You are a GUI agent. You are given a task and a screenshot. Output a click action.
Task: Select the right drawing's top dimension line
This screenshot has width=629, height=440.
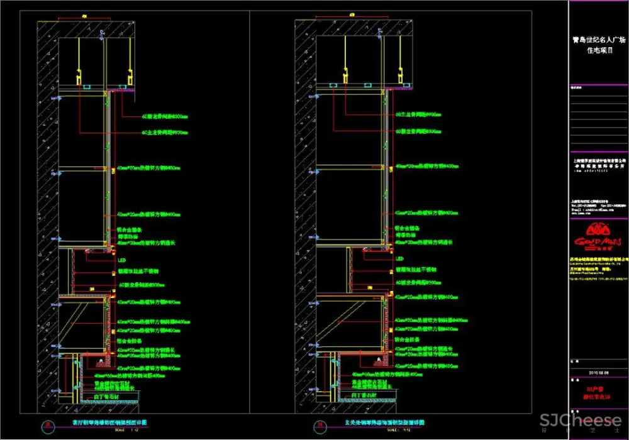pos(359,18)
